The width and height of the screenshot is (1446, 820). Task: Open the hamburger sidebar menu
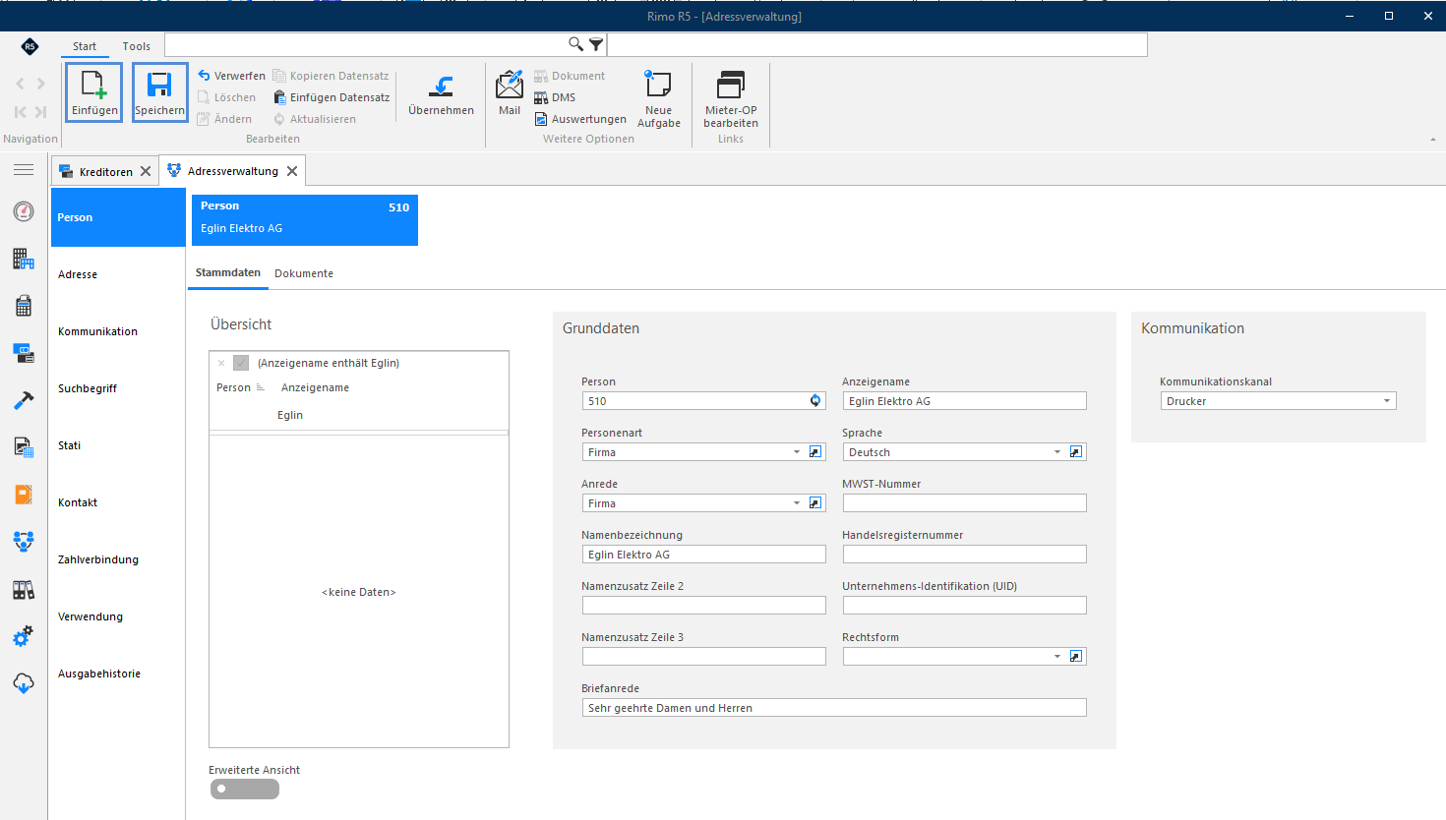click(24, 170)
